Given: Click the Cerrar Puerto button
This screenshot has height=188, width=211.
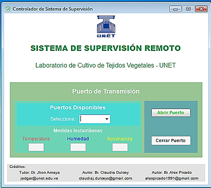Looking at the screenshot, I should tap(171, 140).
